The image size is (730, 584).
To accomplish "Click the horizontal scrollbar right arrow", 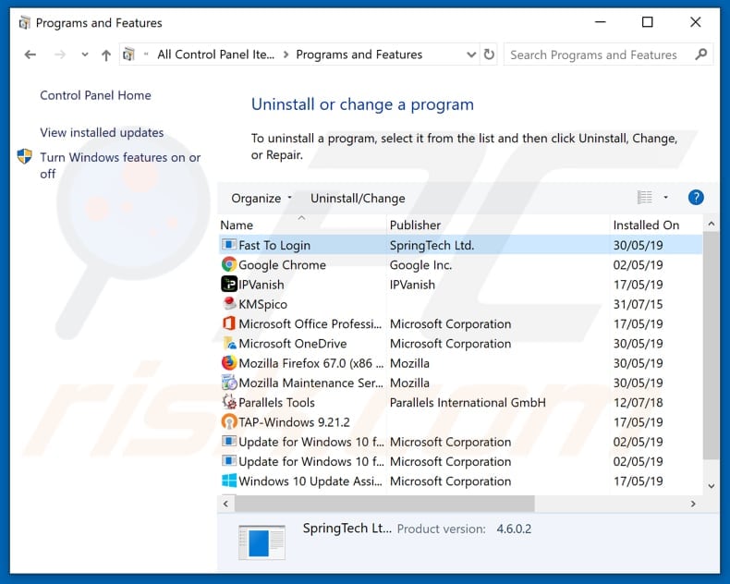I will point(693,504).
